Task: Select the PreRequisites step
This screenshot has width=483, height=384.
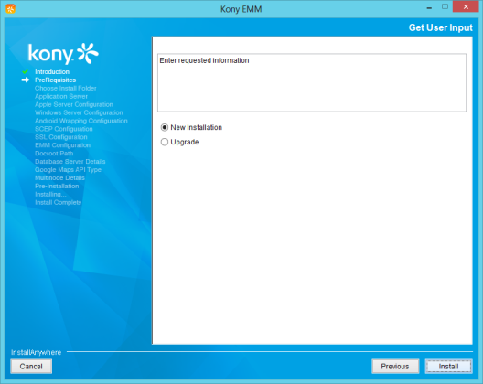Action: (55, 80)
